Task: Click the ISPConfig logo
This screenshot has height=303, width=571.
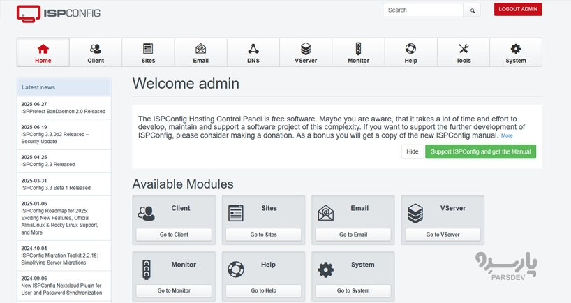Action: point(58,13)
